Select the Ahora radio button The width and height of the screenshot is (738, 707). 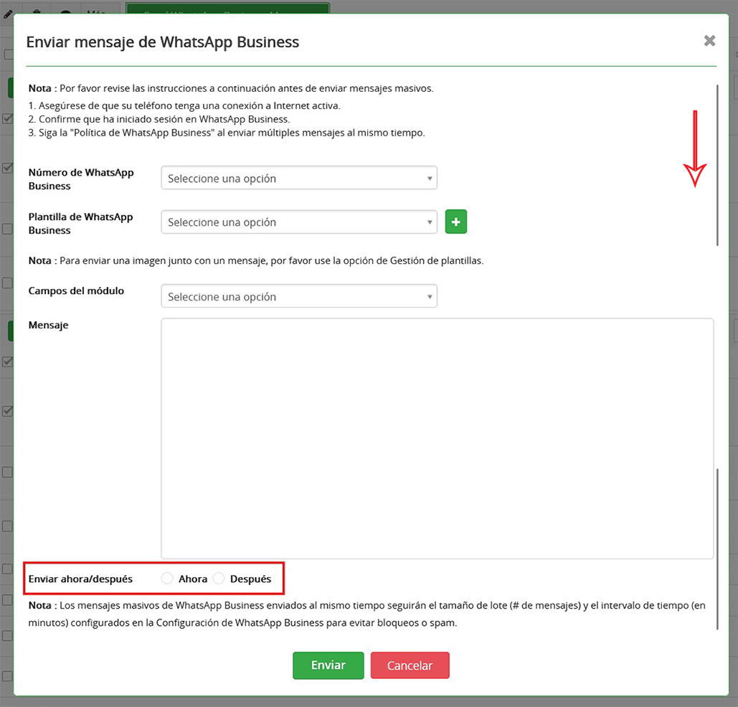[167, 579]
